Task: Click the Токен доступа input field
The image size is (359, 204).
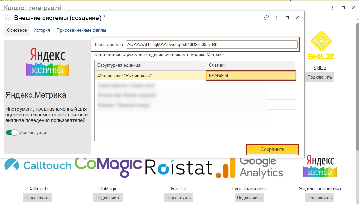Action: [x=212, y=44]
